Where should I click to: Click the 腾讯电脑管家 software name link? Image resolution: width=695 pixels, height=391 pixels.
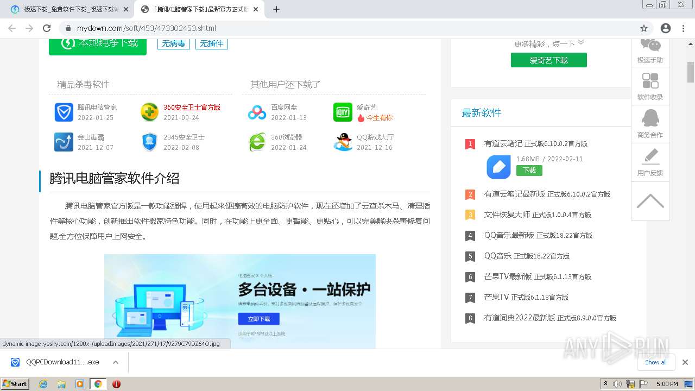click(x=97, y=108)
